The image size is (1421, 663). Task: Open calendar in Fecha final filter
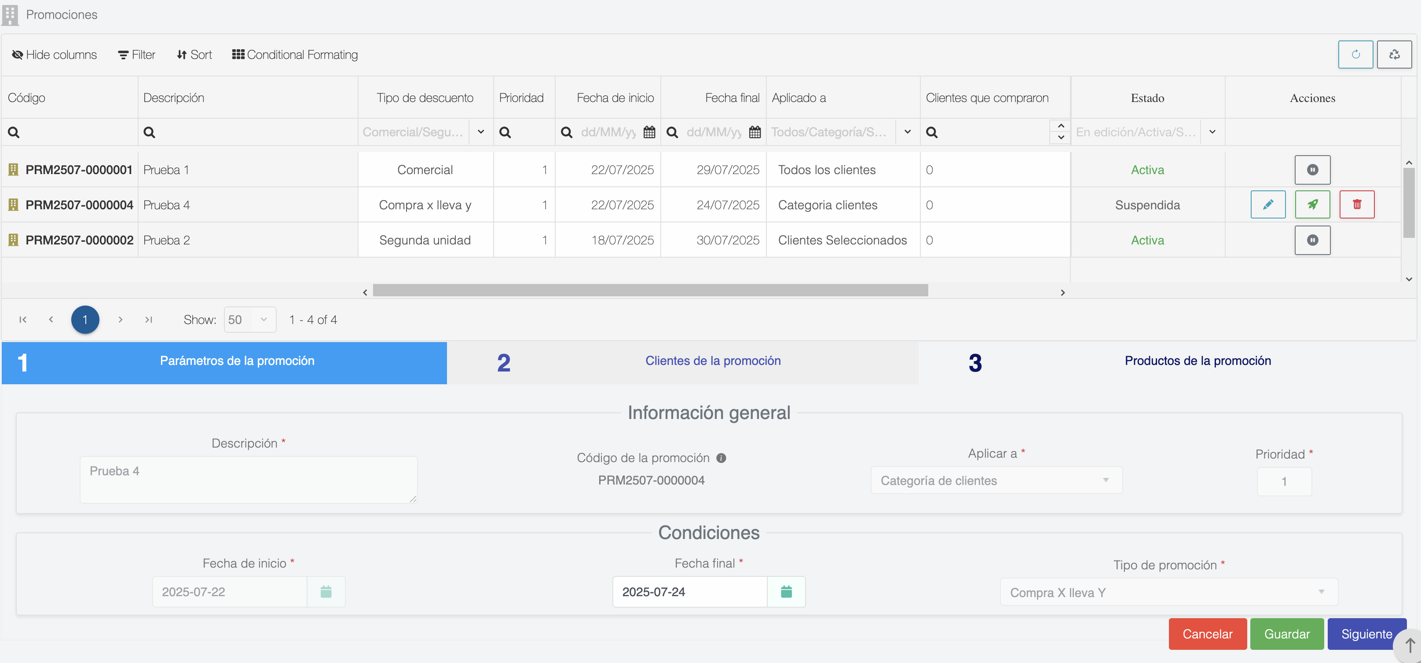pyautogui.click(x=754, y=132)
